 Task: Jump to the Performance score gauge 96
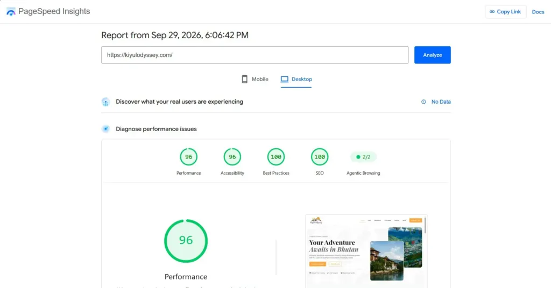tap(189, 157)
